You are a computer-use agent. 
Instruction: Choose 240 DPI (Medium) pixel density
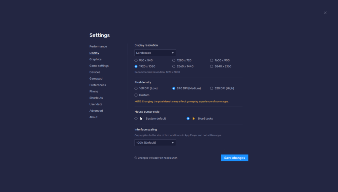pos(174,88)
